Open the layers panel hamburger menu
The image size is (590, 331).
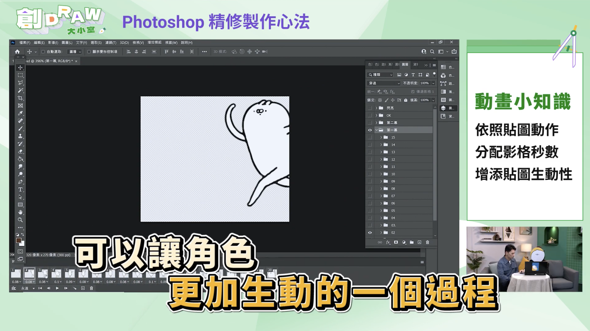point(434,65)
